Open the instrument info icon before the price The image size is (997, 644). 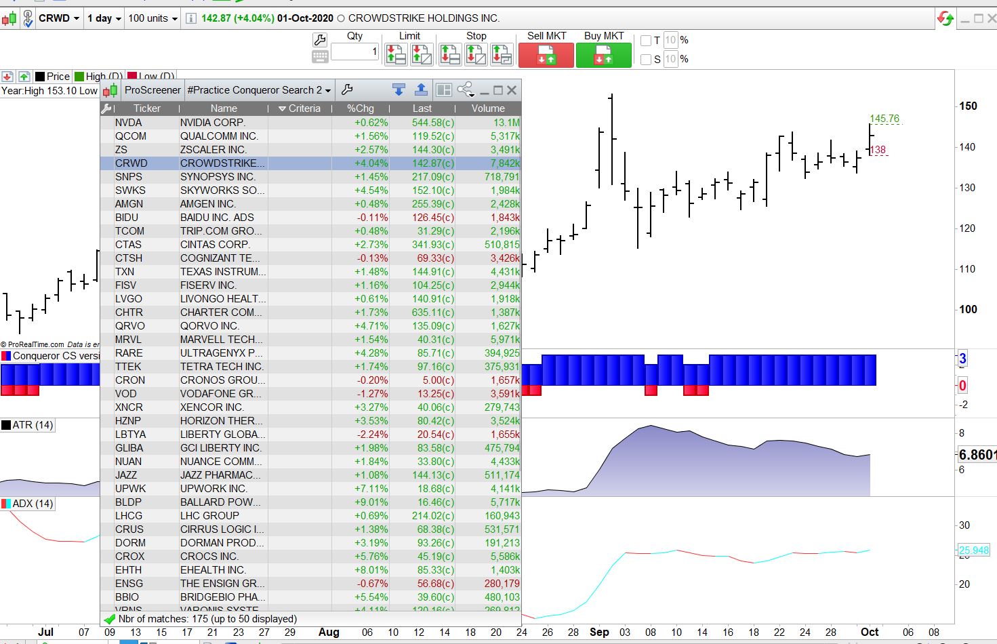click(x=191, y=18)
